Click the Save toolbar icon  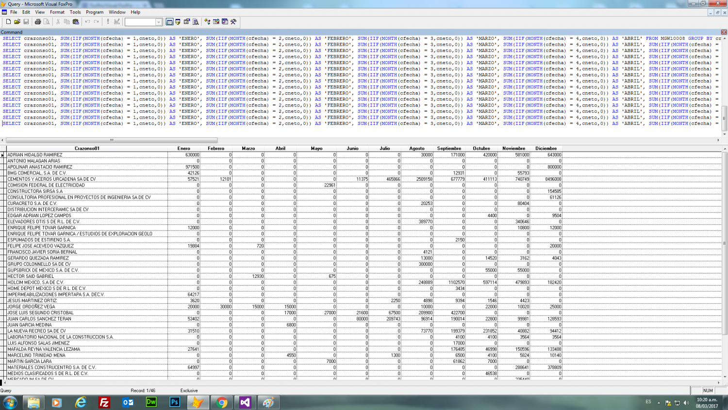[x=26, y=22]
